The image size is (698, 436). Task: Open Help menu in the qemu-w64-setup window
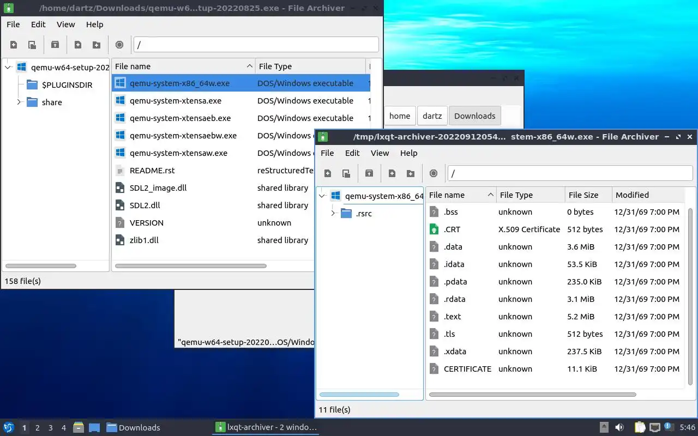click(x=94, y=25)
